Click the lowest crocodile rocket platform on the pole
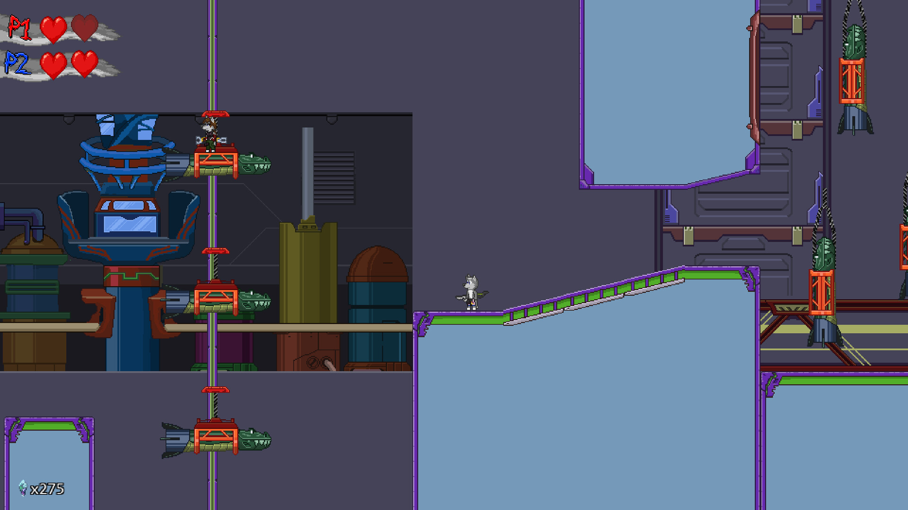This screenshot has height=510, width=908. [216, 439]
